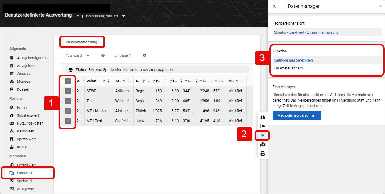Switch to the Zusammenfassung tab
The height and width of the screenshot is (194, 385).
(82, 42)
